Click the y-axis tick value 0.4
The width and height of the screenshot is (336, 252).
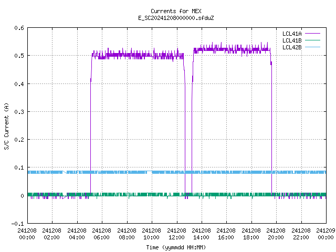click(x=19, y=84)
